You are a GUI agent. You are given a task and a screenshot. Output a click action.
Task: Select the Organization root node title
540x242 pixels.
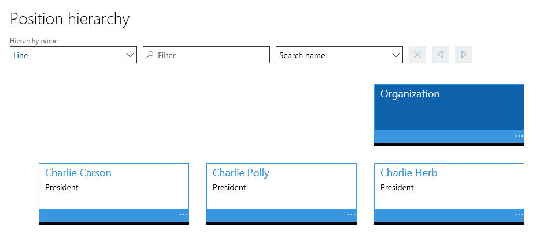click(x=410, y=94)
